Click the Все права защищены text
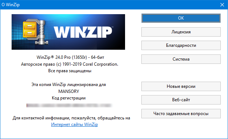This screenshot has height=139, width=228. pos(70,71)
